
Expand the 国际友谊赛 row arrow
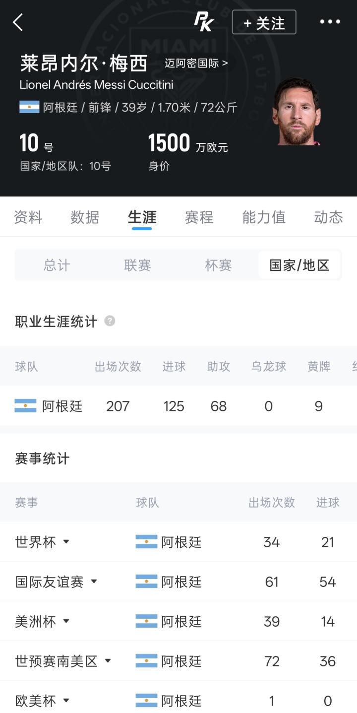pyautogui.click(x=94, y=582)
